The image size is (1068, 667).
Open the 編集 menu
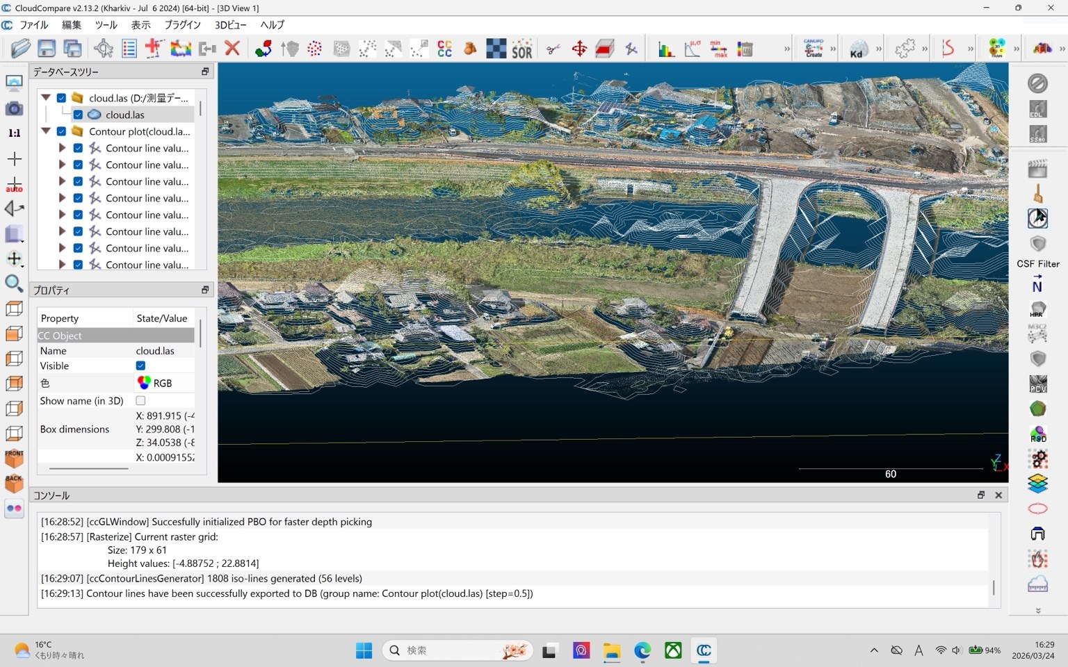pos(72,25)
